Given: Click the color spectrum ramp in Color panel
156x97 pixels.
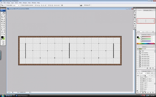Looking at the screenshot, I should pyautogui.click(x=146, y=43).
